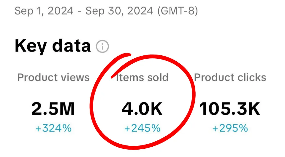The image size is (285, 157).
Task: Click the word "data" in the heading
Action: coord(72,46)
